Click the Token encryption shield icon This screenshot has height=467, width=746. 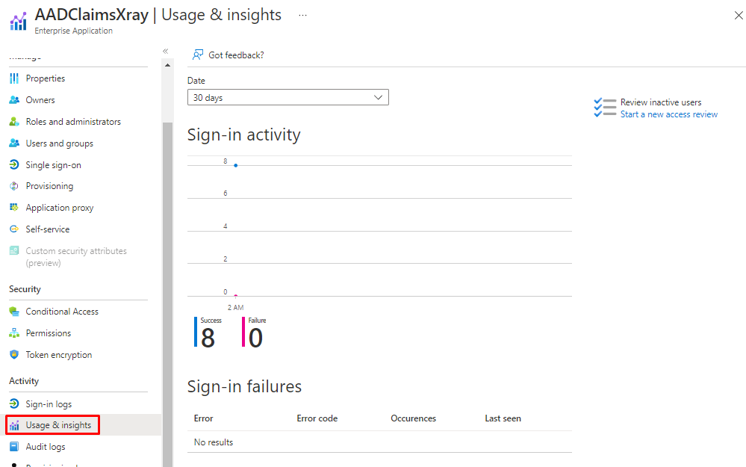[14, 355]
